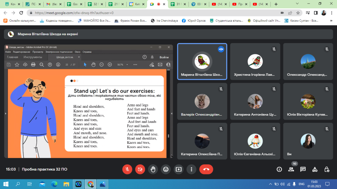
Task: Turn your camera on
Action: coord(140,169)
